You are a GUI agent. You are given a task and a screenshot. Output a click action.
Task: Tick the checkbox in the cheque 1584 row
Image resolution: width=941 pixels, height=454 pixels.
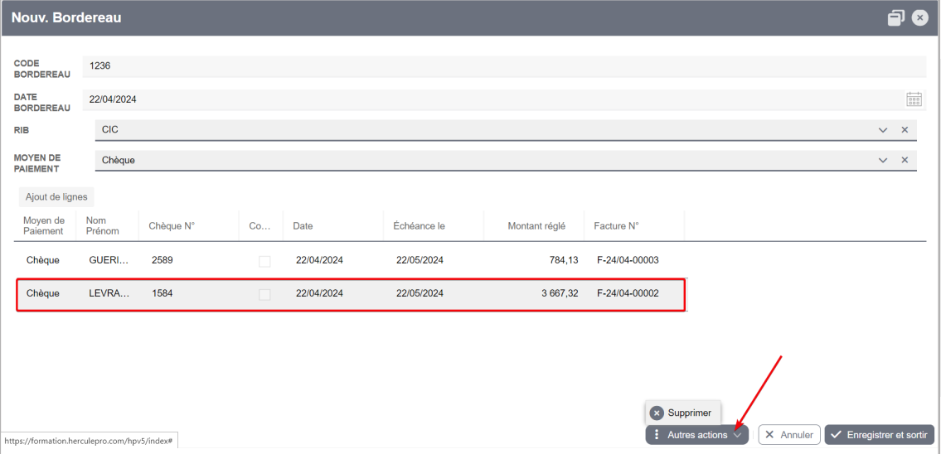264,294
